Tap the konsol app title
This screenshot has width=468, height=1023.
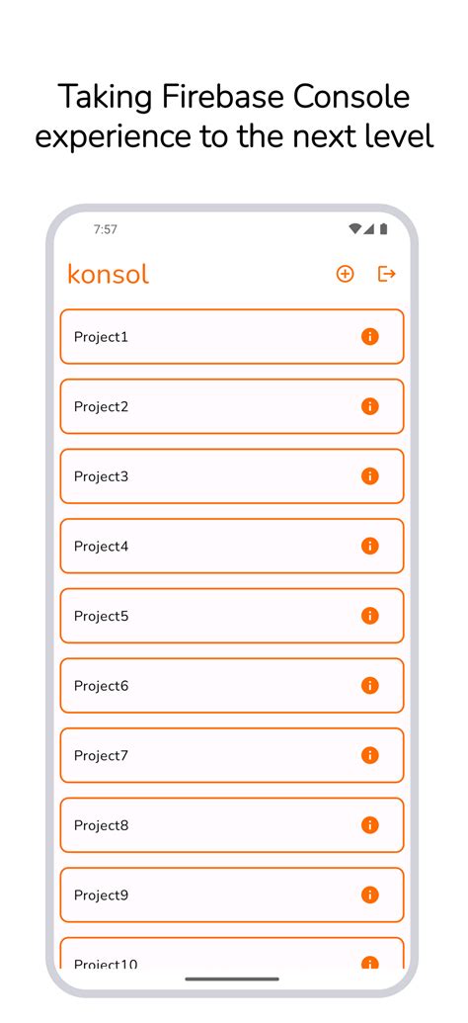[109, 274]
